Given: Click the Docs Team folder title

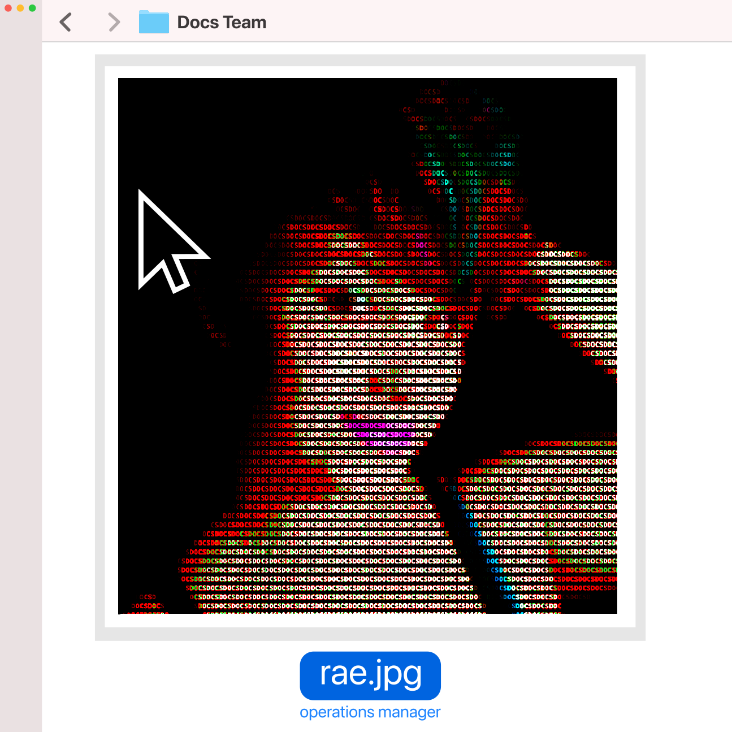Looking at the screenshot, I should (x=222, y=23).
